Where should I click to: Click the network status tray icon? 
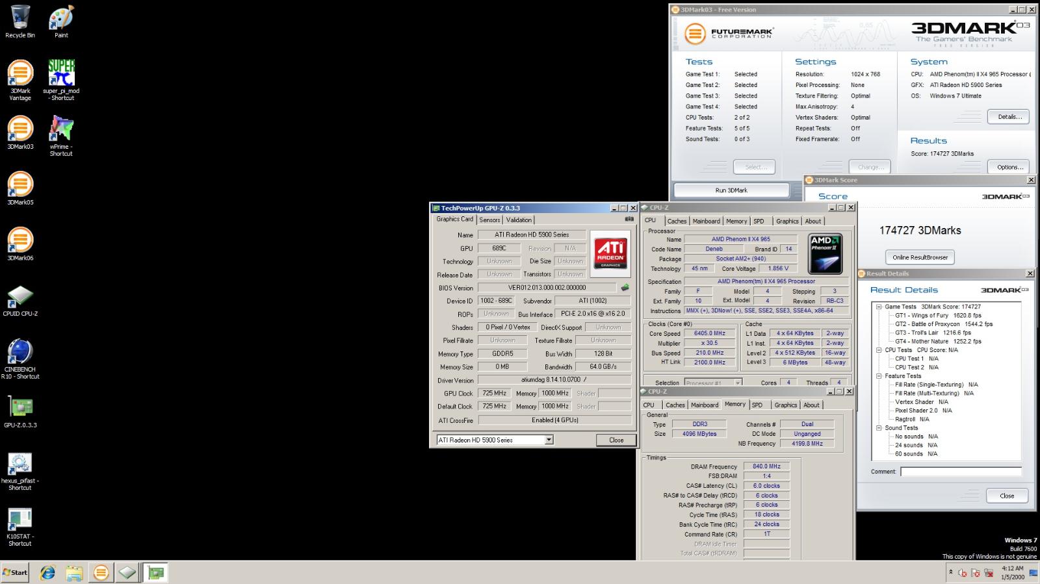pos(989,573)
